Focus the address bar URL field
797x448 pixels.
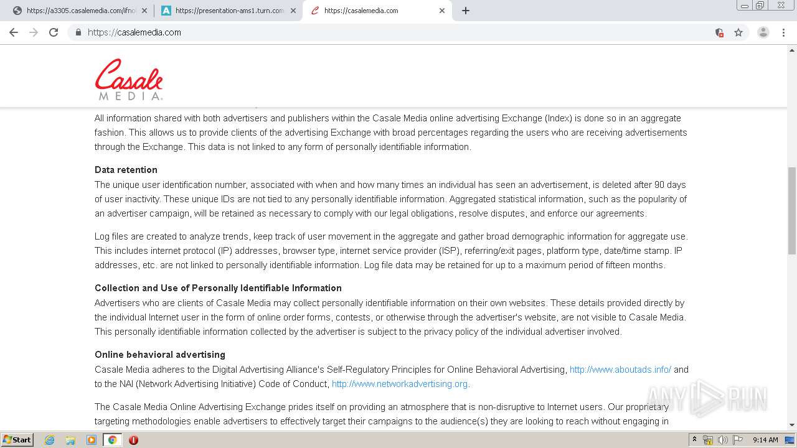click(x=398, y=32)
